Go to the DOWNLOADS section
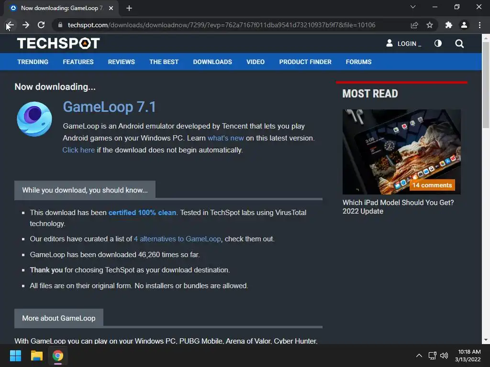Image resolution: width=490 pixels, height=367 pixels. (x=212, y=62)
